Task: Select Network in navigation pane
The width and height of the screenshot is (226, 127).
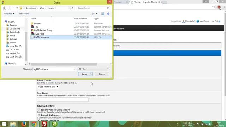Action: coord(12,64)
